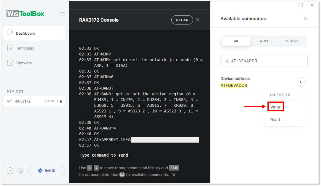Switch to the Custom commands tab
The image size is (321, 186).
point(292,41)
